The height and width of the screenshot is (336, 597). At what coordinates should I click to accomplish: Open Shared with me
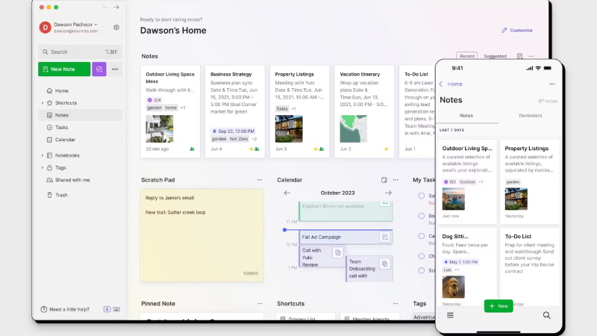80,180
